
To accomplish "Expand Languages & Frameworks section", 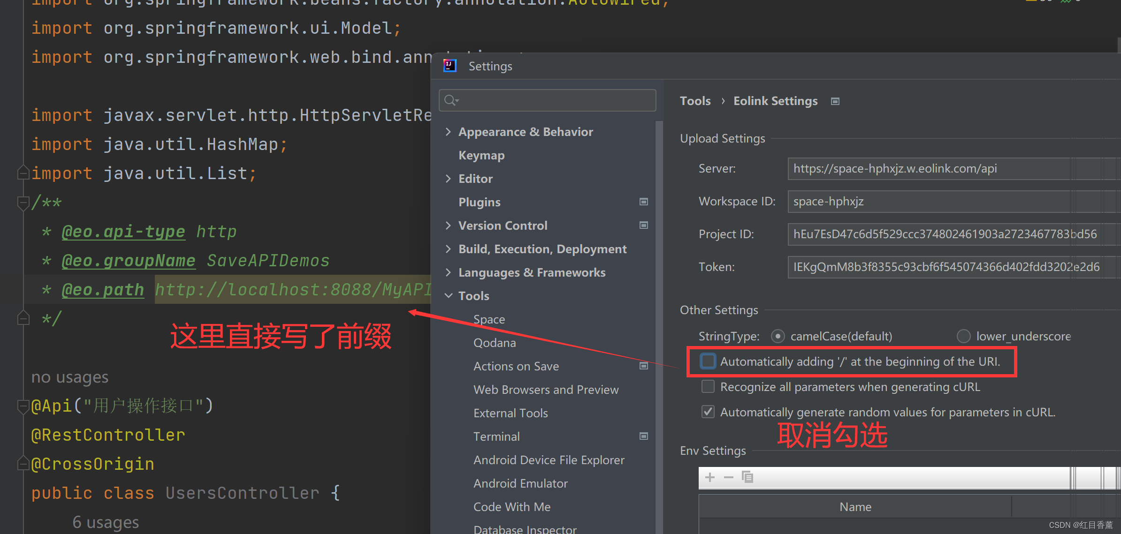I will [448, 272].
